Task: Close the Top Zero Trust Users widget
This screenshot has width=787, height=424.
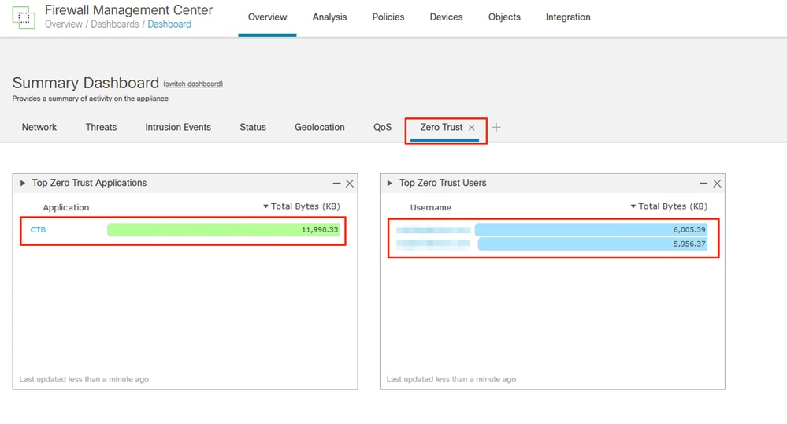Action: tap(717, 184)
